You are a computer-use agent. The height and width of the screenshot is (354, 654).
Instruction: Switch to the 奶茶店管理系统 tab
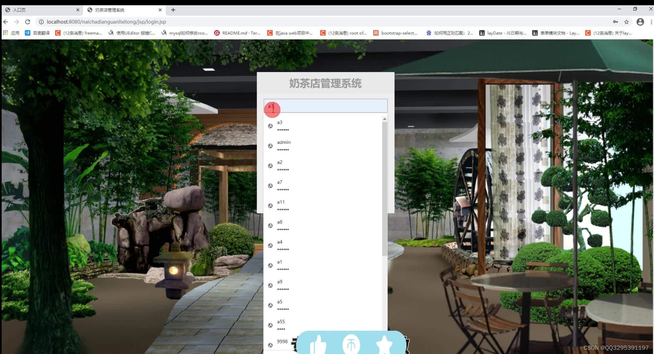point(124,10)
